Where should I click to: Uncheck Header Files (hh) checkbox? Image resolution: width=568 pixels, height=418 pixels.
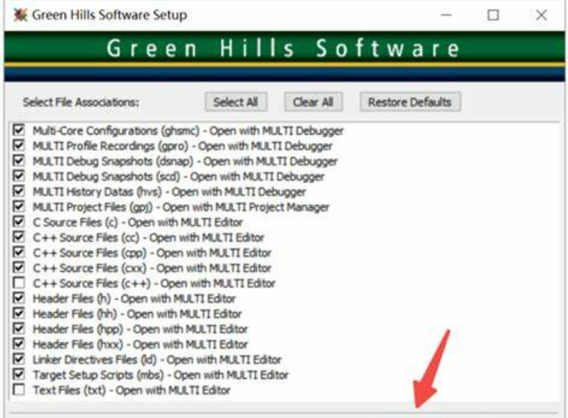pos(19,313)
